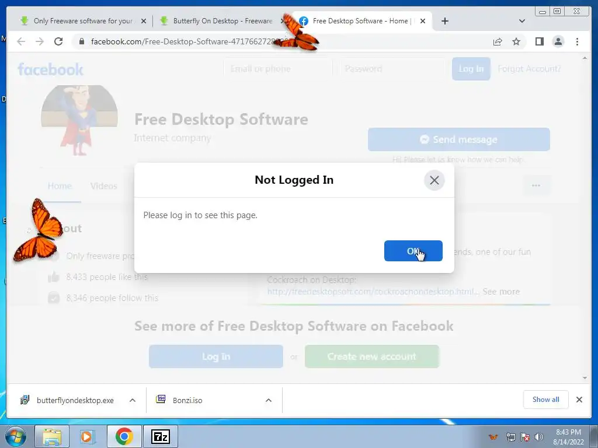Click OK in Not Logged In dialog
Image resolution: width=598 pixels, height=448 pixels.
[x=413, y=251]
